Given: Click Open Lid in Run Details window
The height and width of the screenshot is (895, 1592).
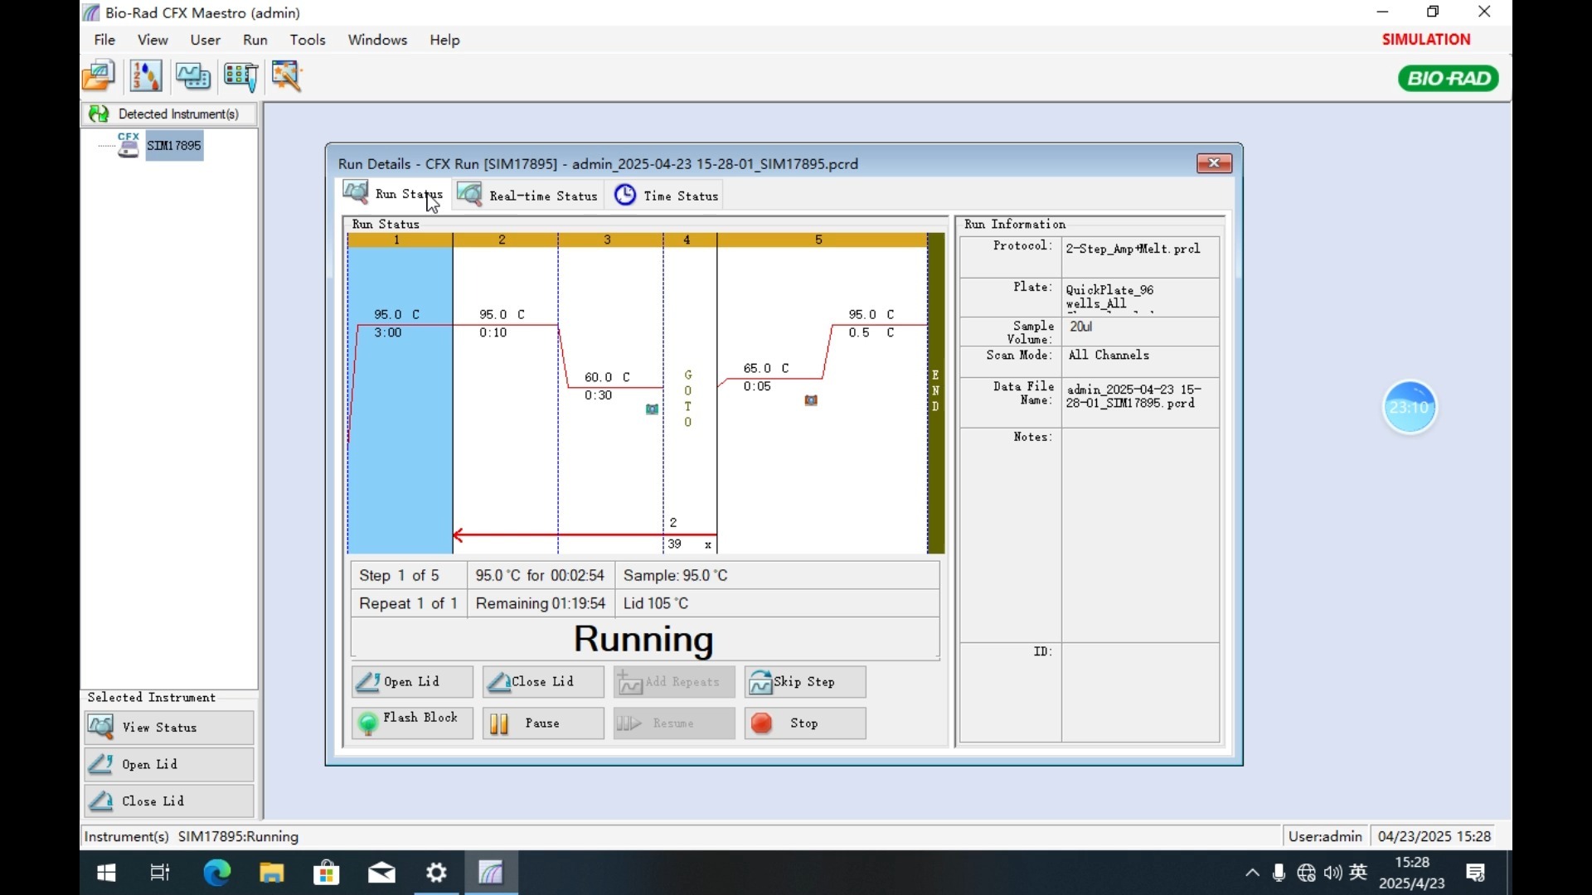Looking at the screenshot, I should pos(412,681).
